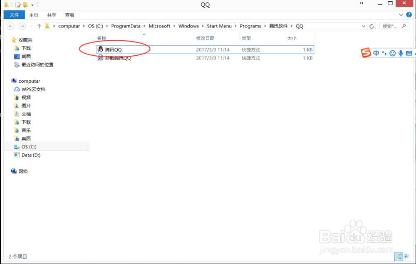Image resolution: width=416 pixels, height=264 pixels.
Task: Jump to ProgramData in address path
Action: click(126, 26)
